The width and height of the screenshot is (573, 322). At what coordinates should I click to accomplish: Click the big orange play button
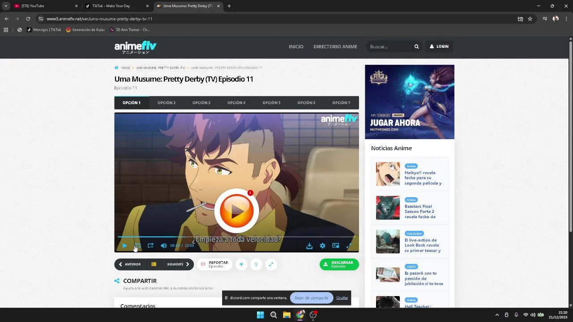236,211
